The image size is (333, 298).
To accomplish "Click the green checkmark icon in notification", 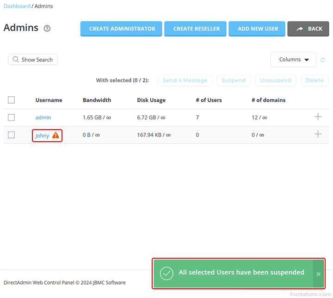I will [166, 273].
